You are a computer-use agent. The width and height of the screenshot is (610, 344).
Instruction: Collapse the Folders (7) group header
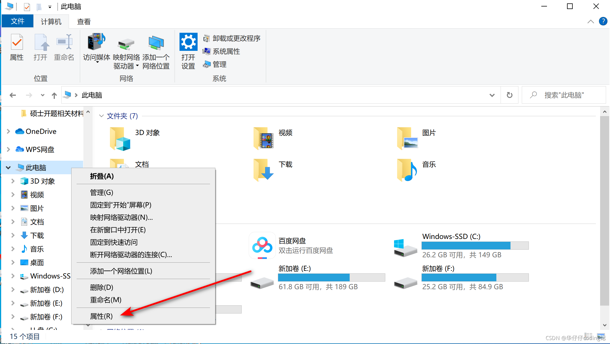pos(101,116)
